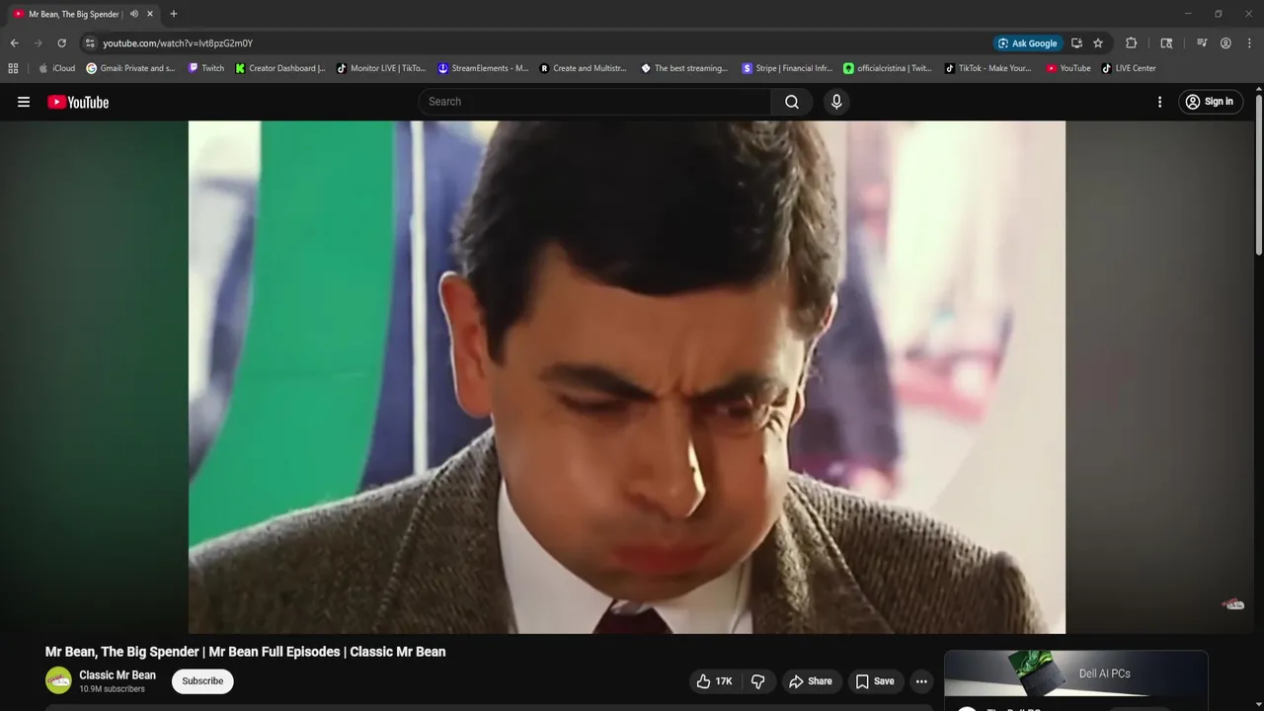Click Ask Google in address bar

coord(1028,43)
